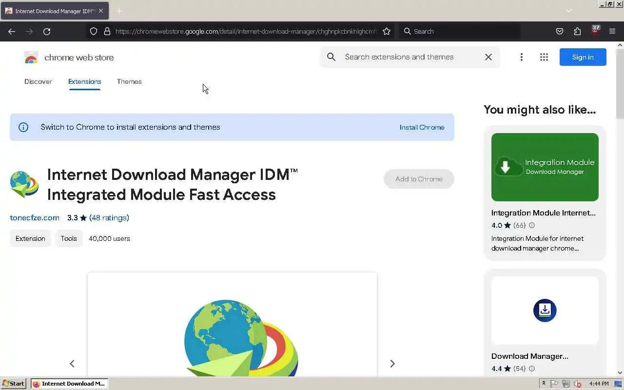Show previous screenshot in carousel
624x390 pixels.
(x=72, y=364)
